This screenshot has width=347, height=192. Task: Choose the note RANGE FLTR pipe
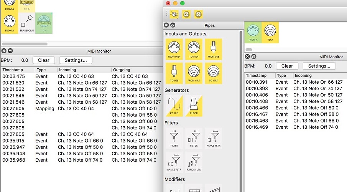pos(194,162)
